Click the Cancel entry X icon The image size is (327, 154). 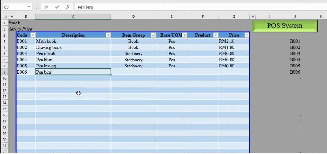click(x=47, y=7)
